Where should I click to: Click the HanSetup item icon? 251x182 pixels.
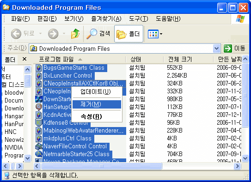38,107
